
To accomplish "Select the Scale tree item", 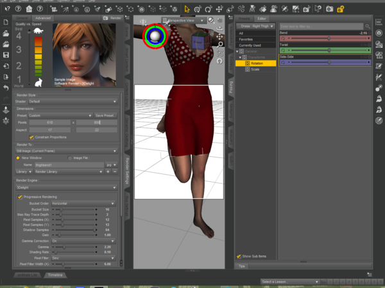I will [x=256, y=70].
